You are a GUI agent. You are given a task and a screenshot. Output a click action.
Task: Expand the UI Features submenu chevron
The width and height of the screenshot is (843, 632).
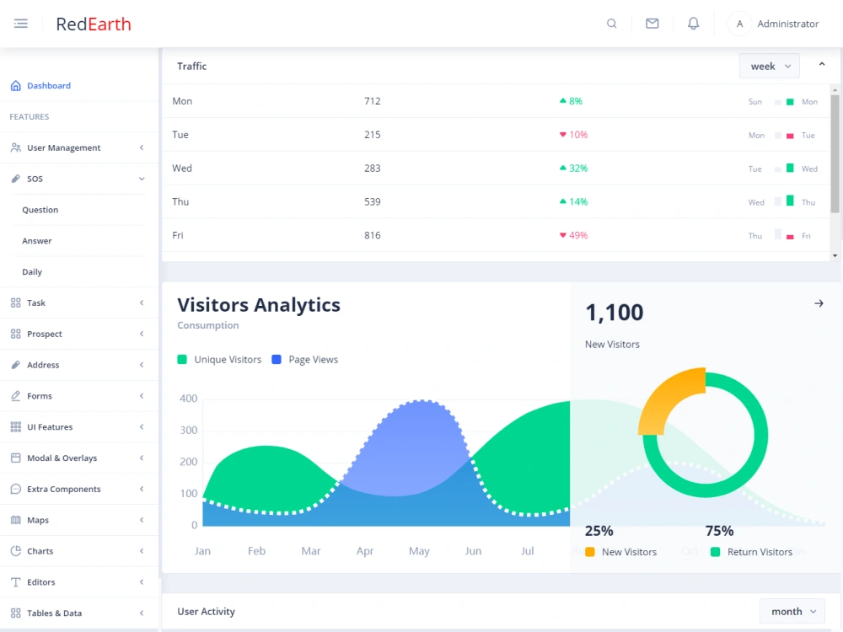(x=142, y=426)
